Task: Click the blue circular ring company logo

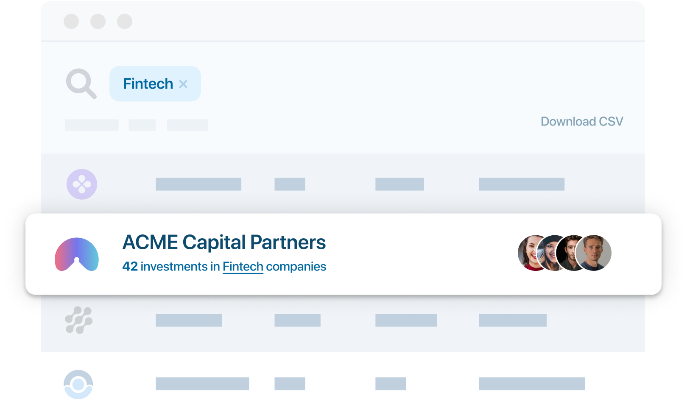Action: [x=78, y=384]
